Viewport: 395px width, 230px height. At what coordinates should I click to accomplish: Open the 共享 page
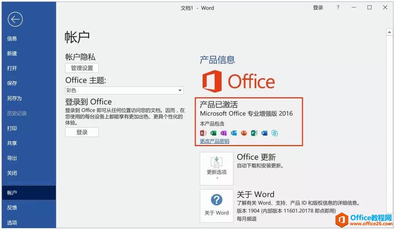[x=12, y=143]
